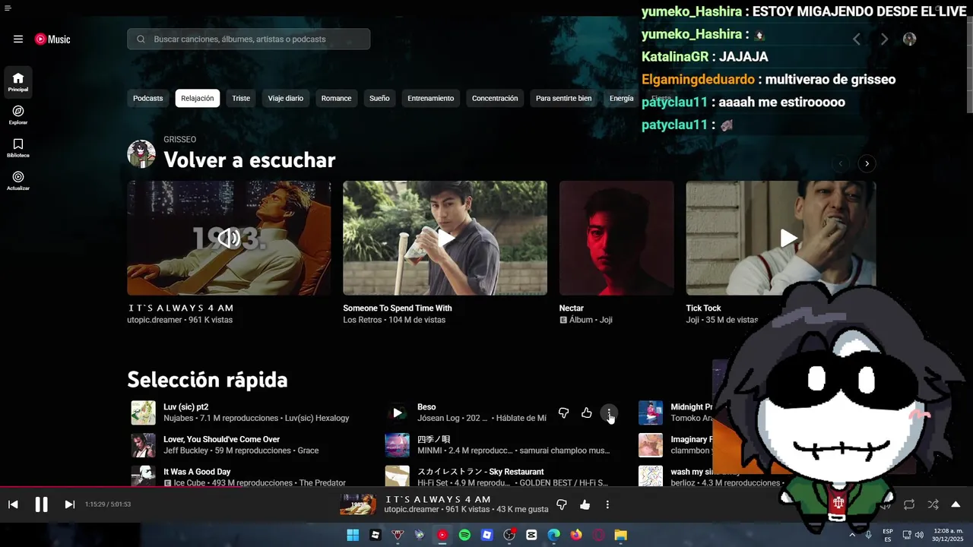
Task: Expand the player page arrow
Action: [956, 504]
